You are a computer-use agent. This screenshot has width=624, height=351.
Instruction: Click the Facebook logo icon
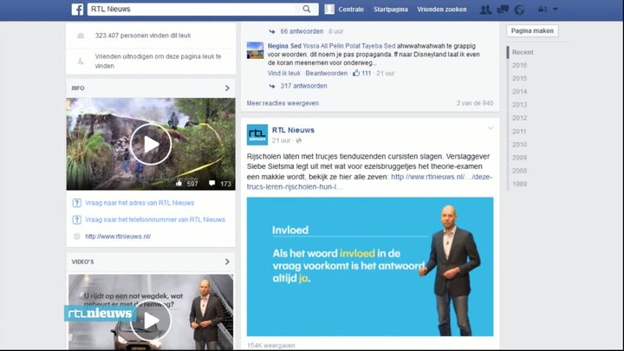coord(77,10)
